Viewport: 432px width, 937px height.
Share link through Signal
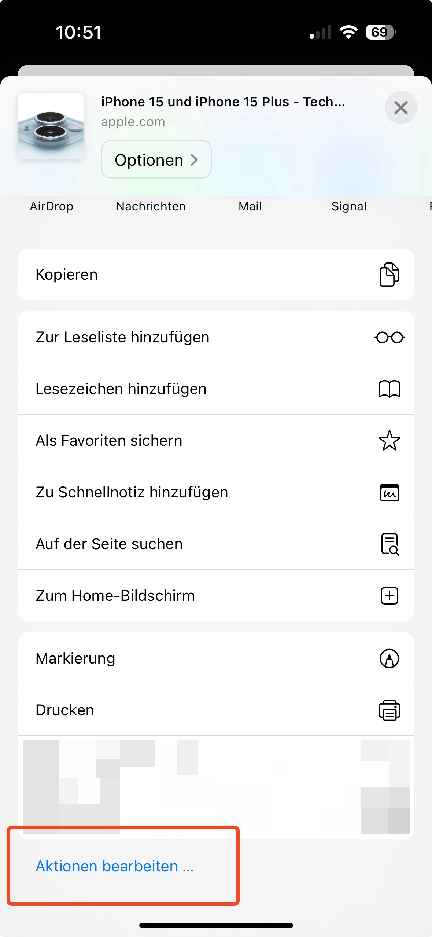pyautogui.click(x=349, y=206)
